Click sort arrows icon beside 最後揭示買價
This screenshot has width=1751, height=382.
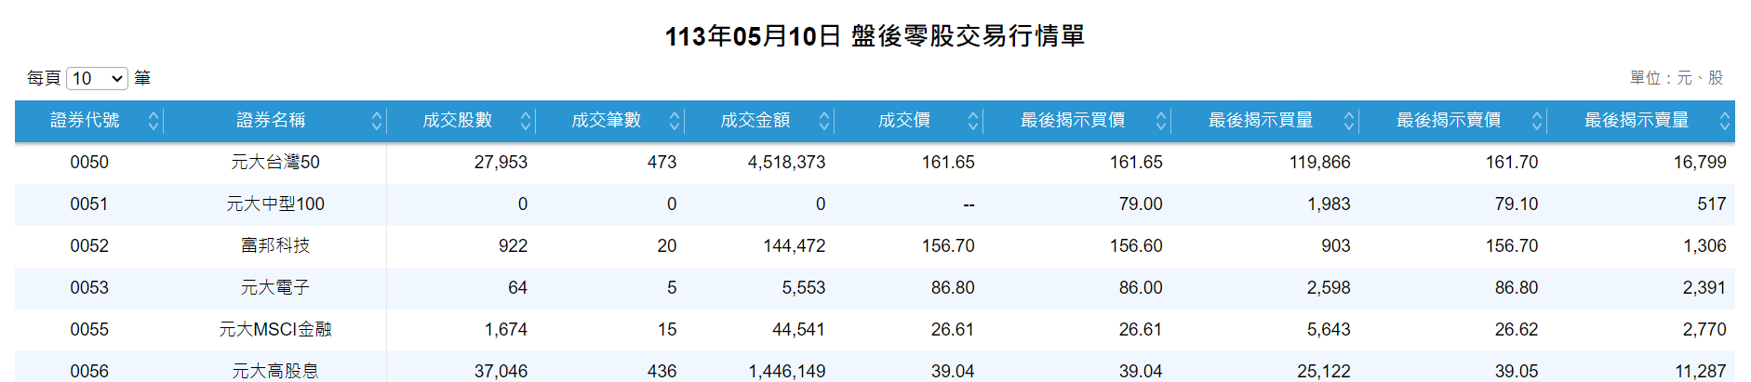click(x=1161, y=121)
